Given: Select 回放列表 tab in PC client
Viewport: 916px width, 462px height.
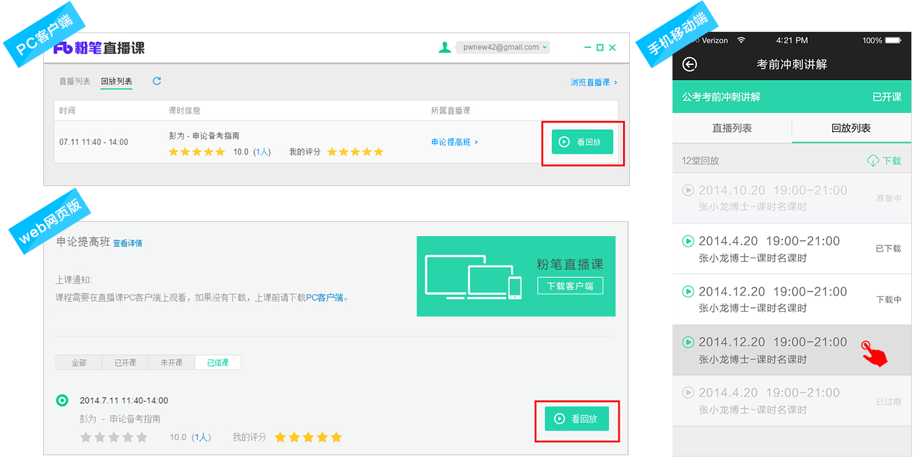Looking at the screenshot, I should click(116, 81).
